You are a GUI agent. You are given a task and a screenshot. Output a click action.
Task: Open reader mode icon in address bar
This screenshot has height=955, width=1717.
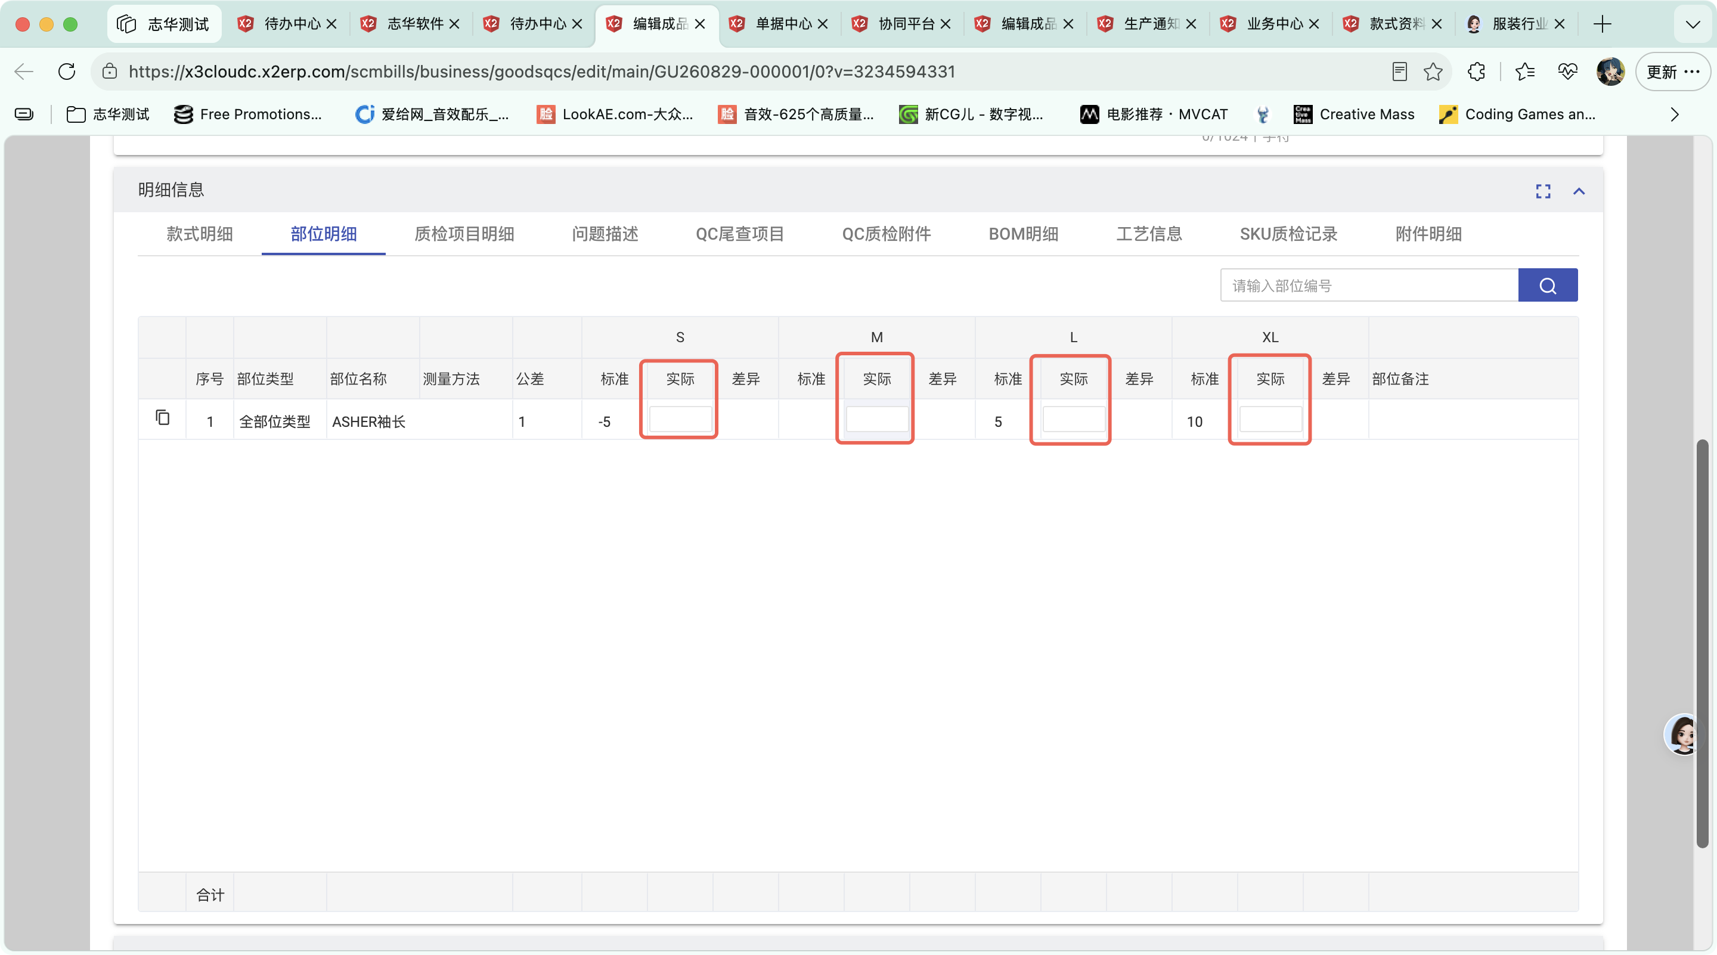tap(1399, 72)
